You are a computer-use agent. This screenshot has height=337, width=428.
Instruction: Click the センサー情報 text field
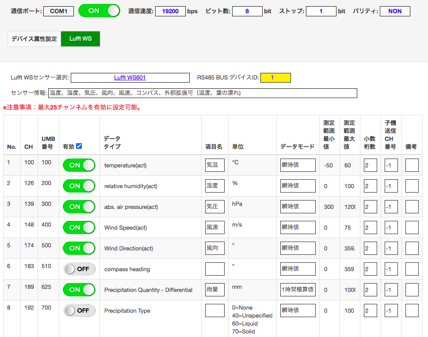click(203, 93)
